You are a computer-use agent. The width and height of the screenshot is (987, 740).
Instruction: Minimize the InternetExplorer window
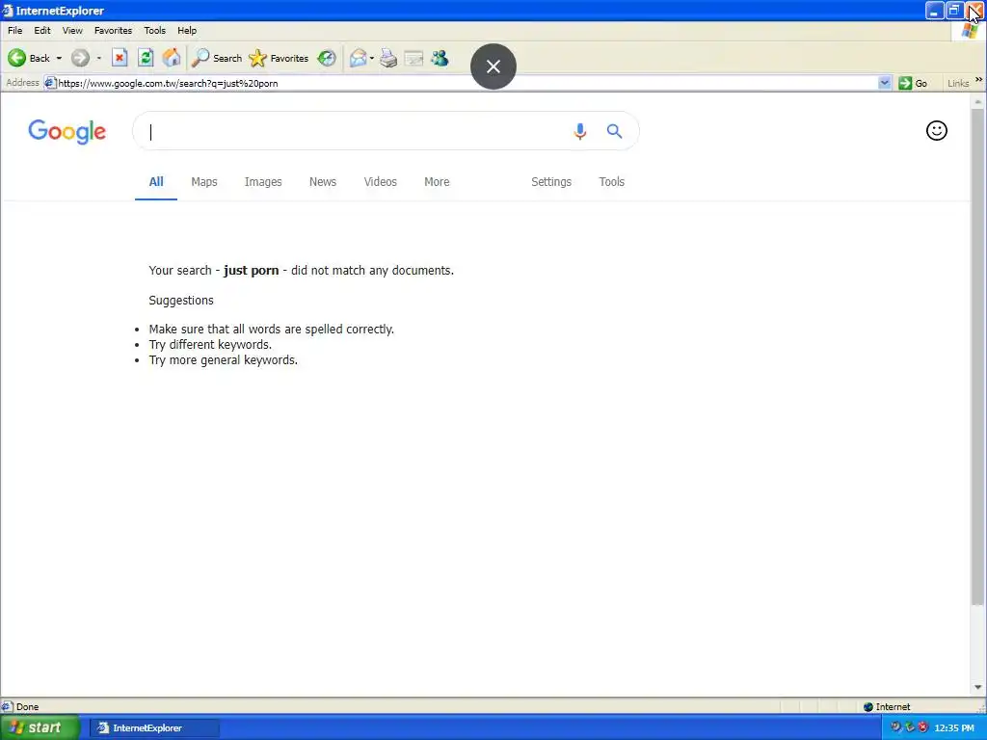point(934,11)
